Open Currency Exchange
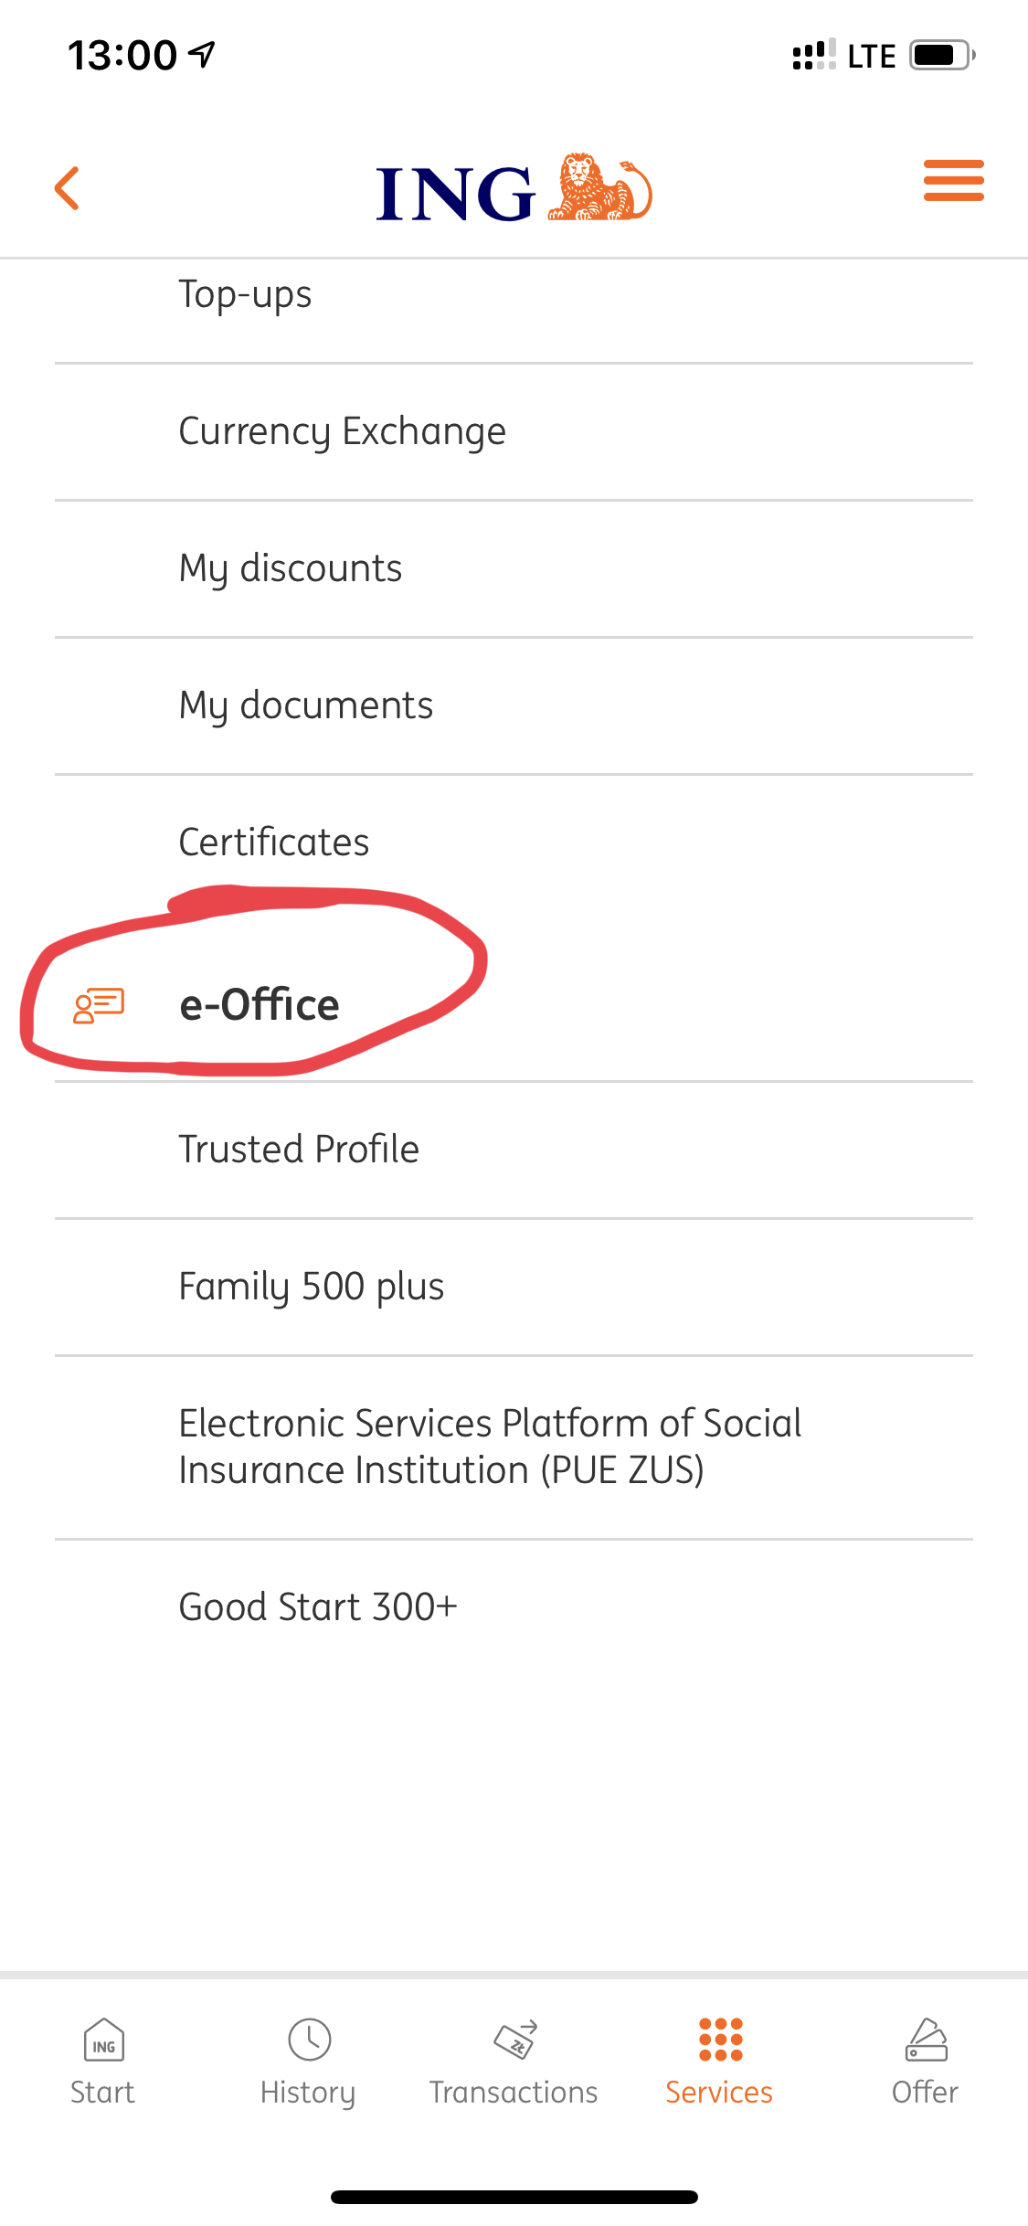The height and width of the screenshot is (2226, 1028). 342,431
